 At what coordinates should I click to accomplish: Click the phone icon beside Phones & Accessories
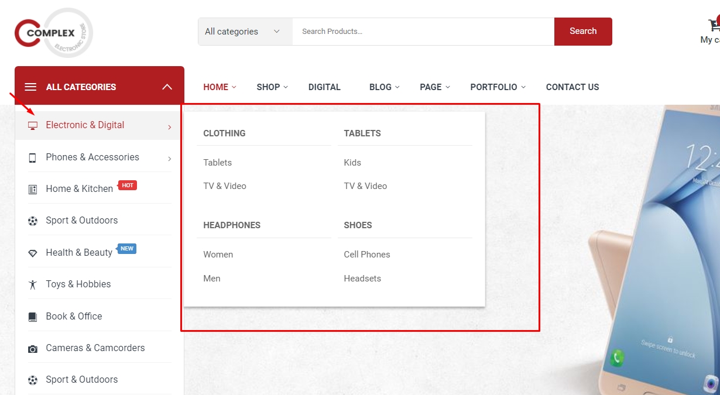click(x=33, y=157)
